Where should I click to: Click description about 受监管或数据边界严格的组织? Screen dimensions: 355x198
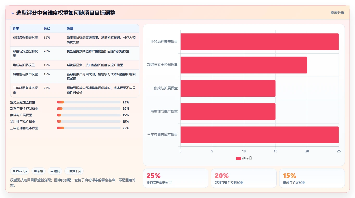point(98,51)
